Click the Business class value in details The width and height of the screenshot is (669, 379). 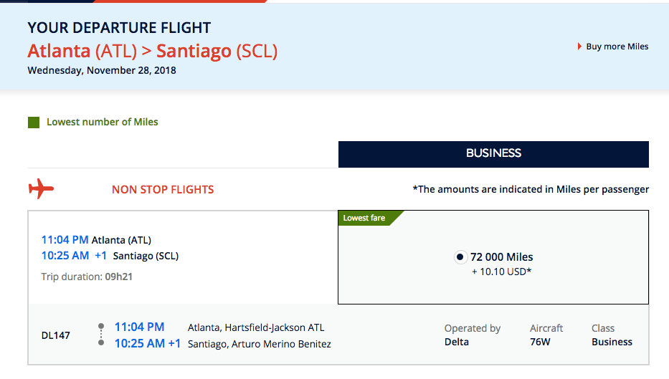click(612, 342)
